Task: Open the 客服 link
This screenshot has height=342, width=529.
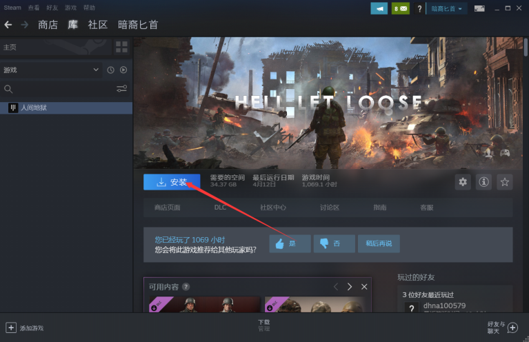Action: pyautogui.click(x=427, y=208)
